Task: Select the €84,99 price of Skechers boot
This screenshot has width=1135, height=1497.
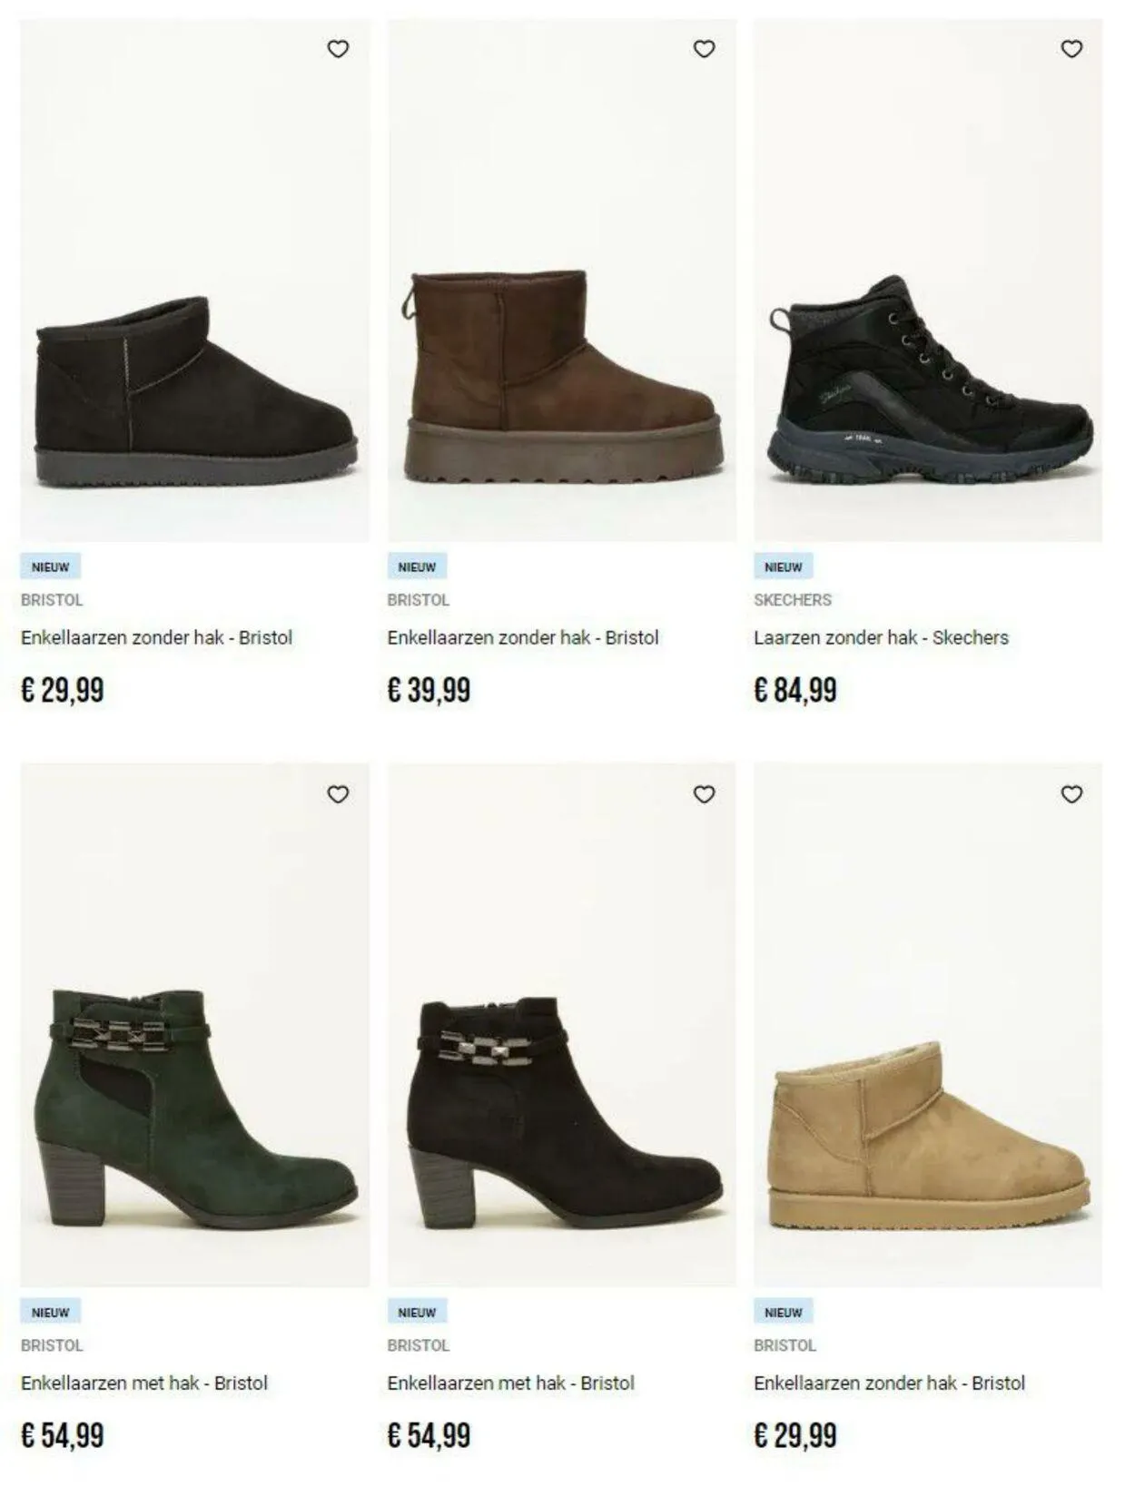Action: [x=795, y=690]
